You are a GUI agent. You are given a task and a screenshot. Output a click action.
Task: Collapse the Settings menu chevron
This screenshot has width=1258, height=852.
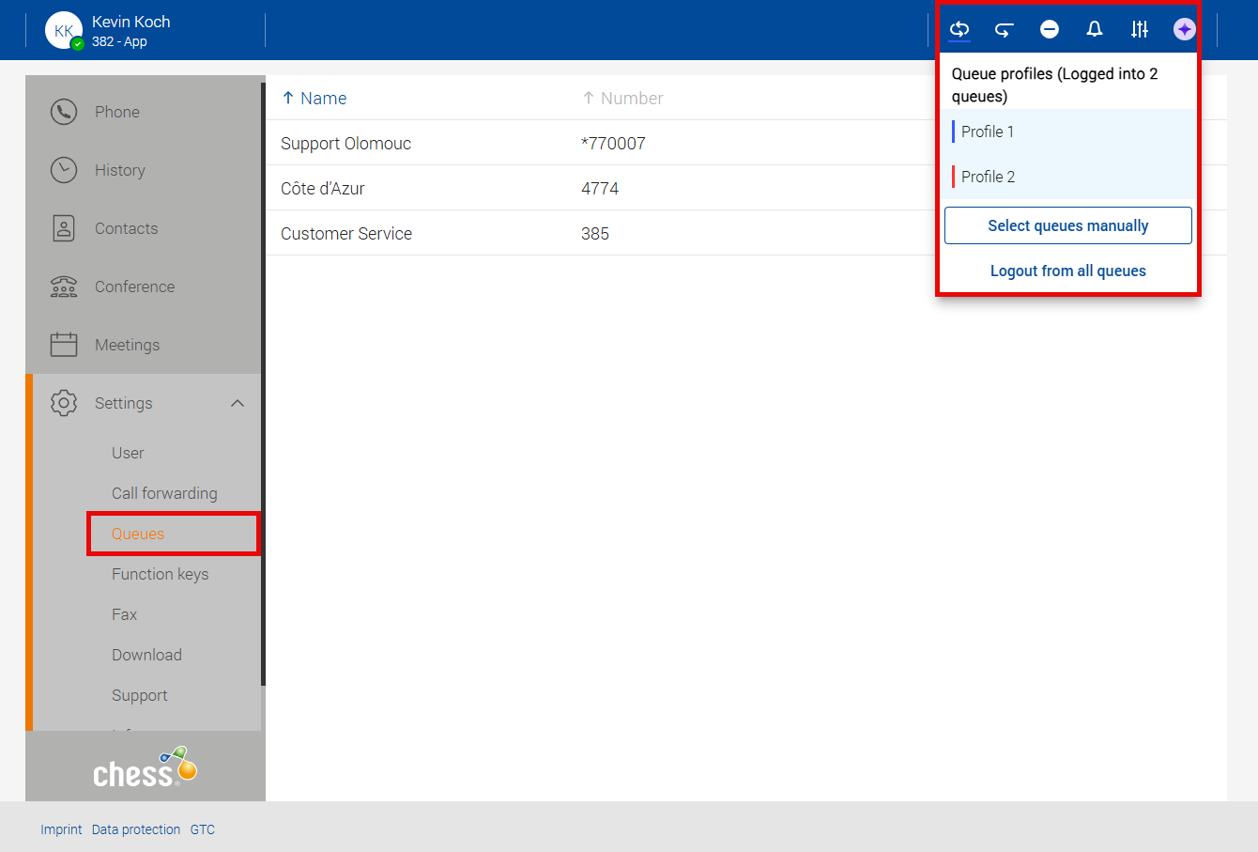click(238, 403)
